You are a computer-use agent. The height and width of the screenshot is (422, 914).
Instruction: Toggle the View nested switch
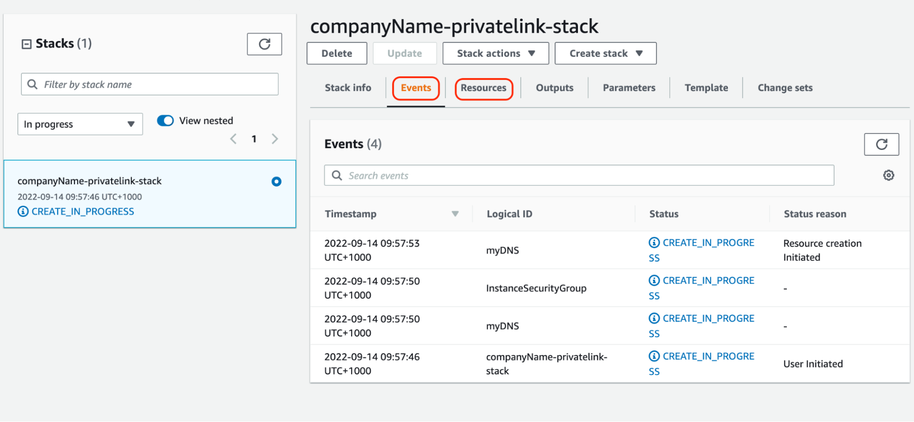165,121
